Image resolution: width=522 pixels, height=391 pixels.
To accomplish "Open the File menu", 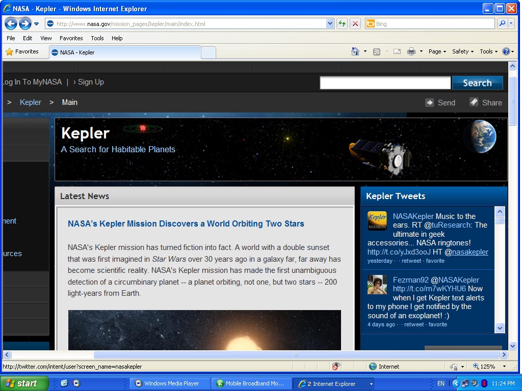I will [11, 38].
